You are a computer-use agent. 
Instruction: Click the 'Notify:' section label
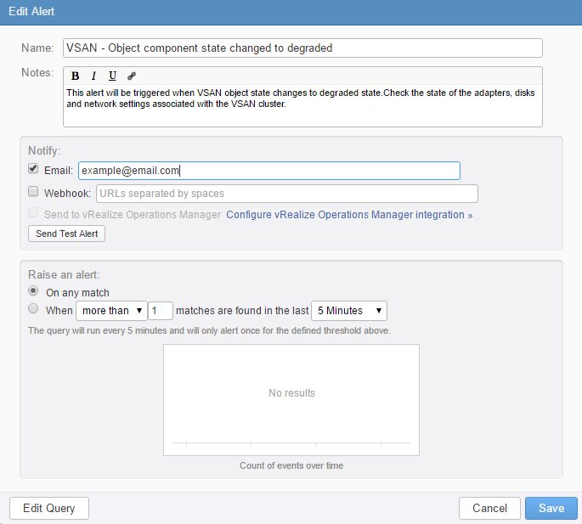coord(44,150)
